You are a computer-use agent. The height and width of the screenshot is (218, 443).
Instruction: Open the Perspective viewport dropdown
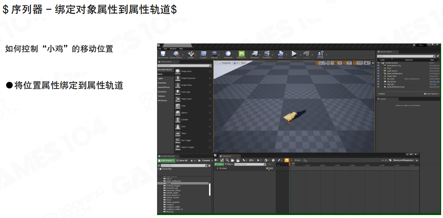click(225, 63)
